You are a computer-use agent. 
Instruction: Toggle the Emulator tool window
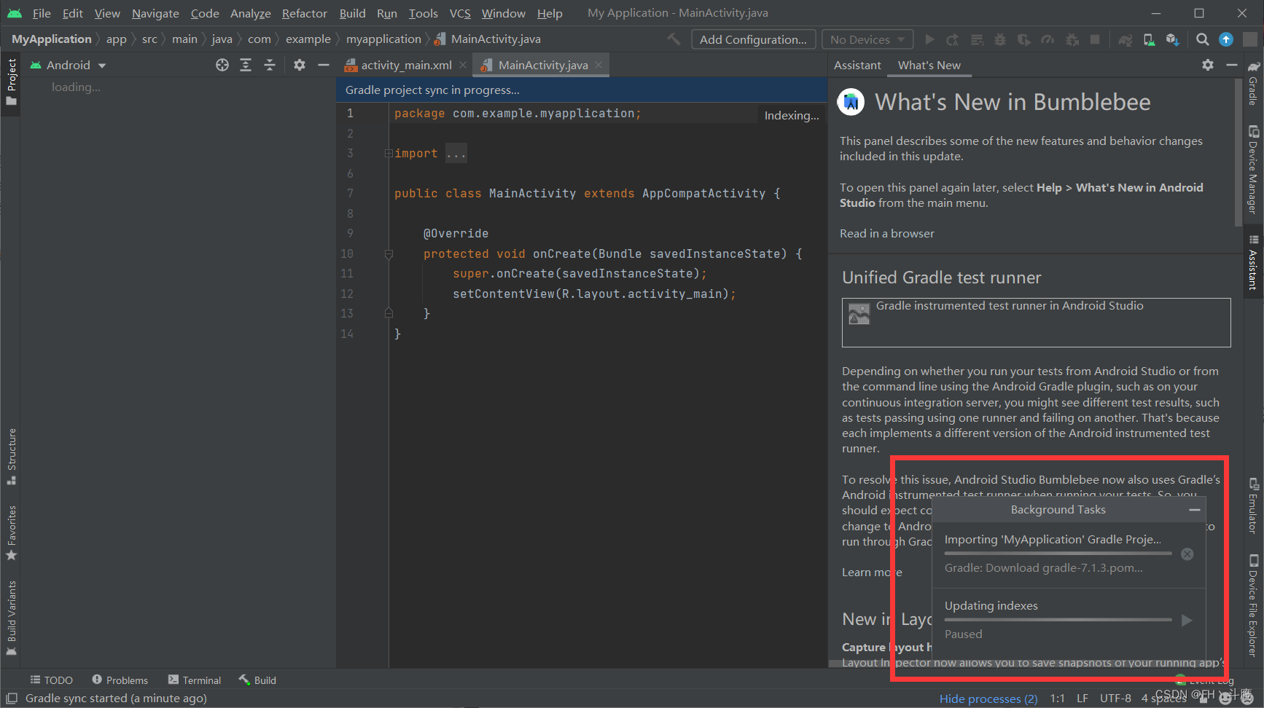(x=1254, y=506)
